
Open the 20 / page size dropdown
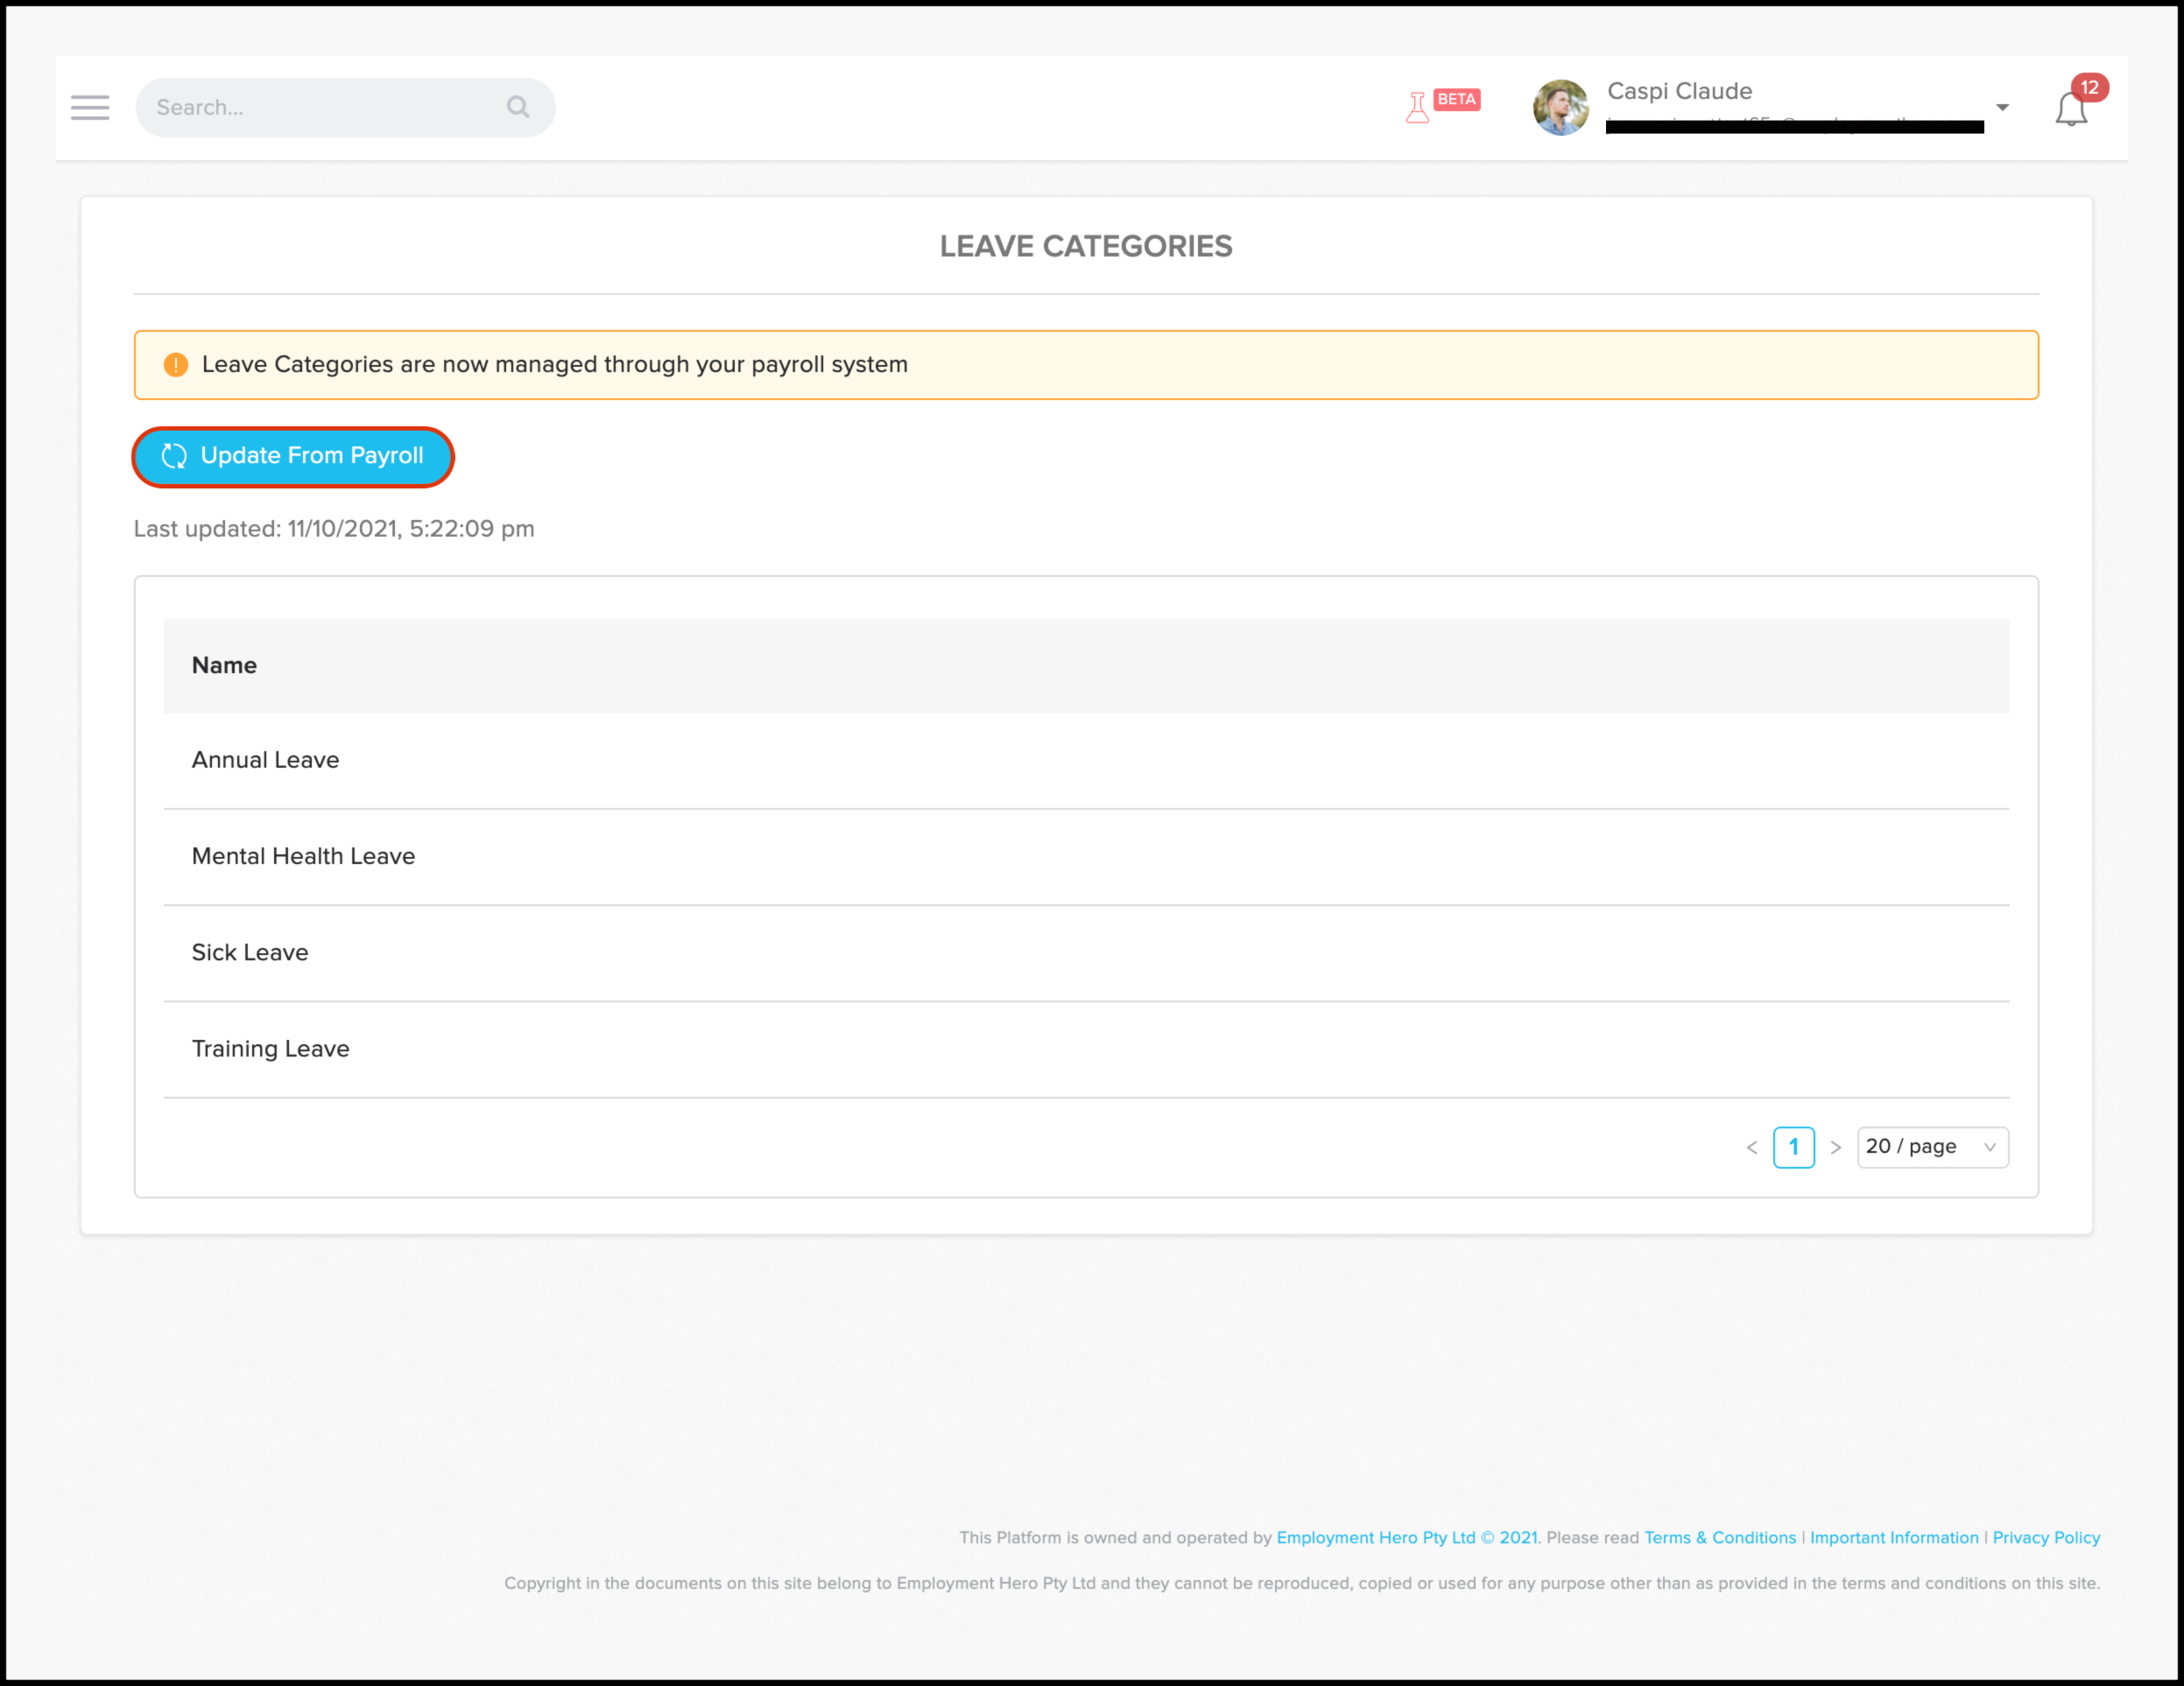tap(1931, 1148)
